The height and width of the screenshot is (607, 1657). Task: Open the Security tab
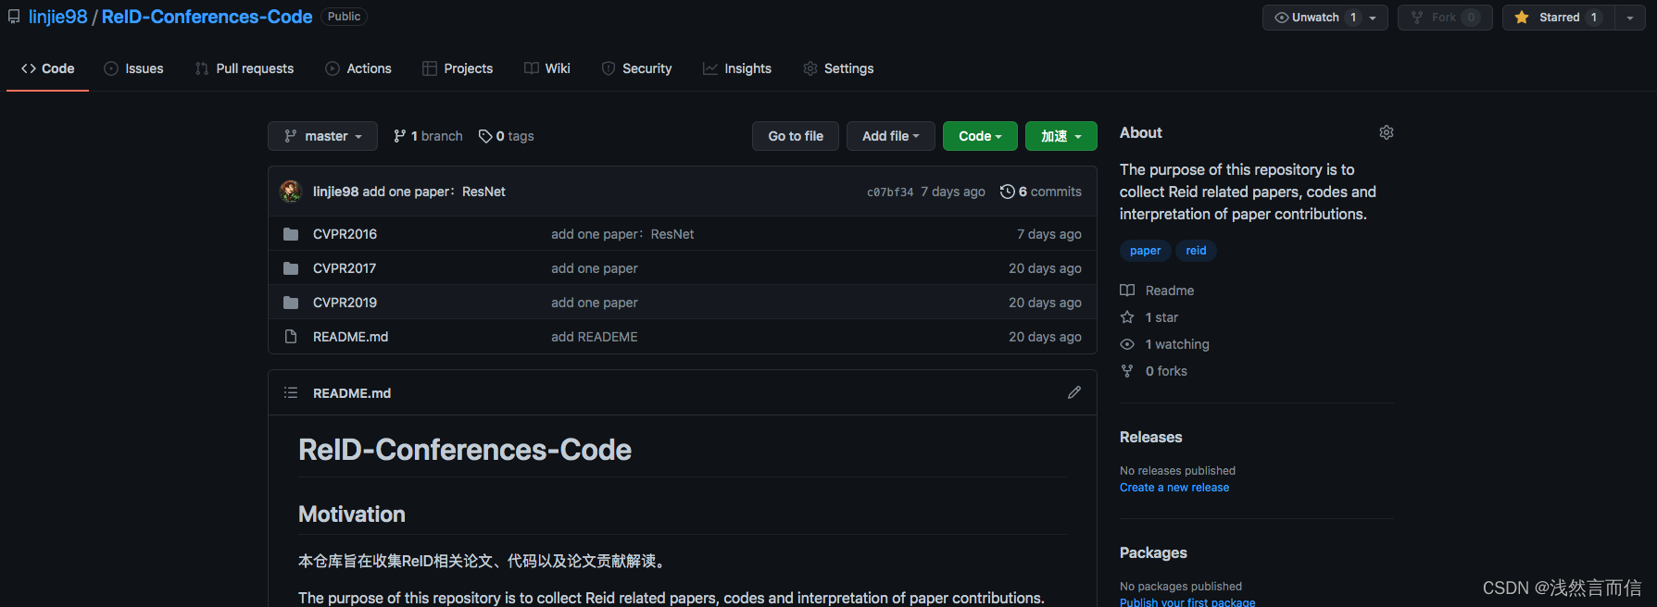point(636,68)
